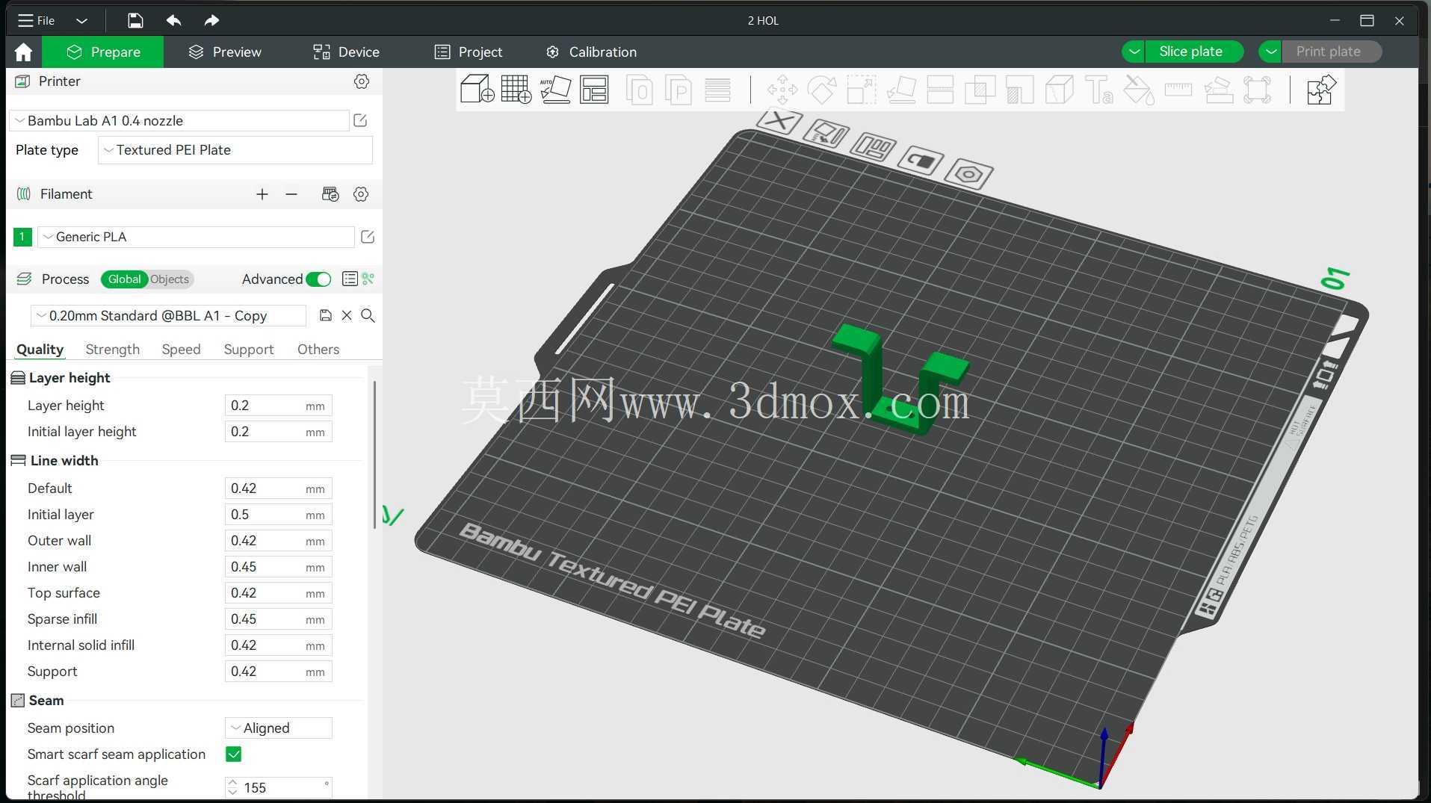Switch process scope to Global
Image resolution: width=1431 pixels, height=803 pixels.
[x=124, y=279]
